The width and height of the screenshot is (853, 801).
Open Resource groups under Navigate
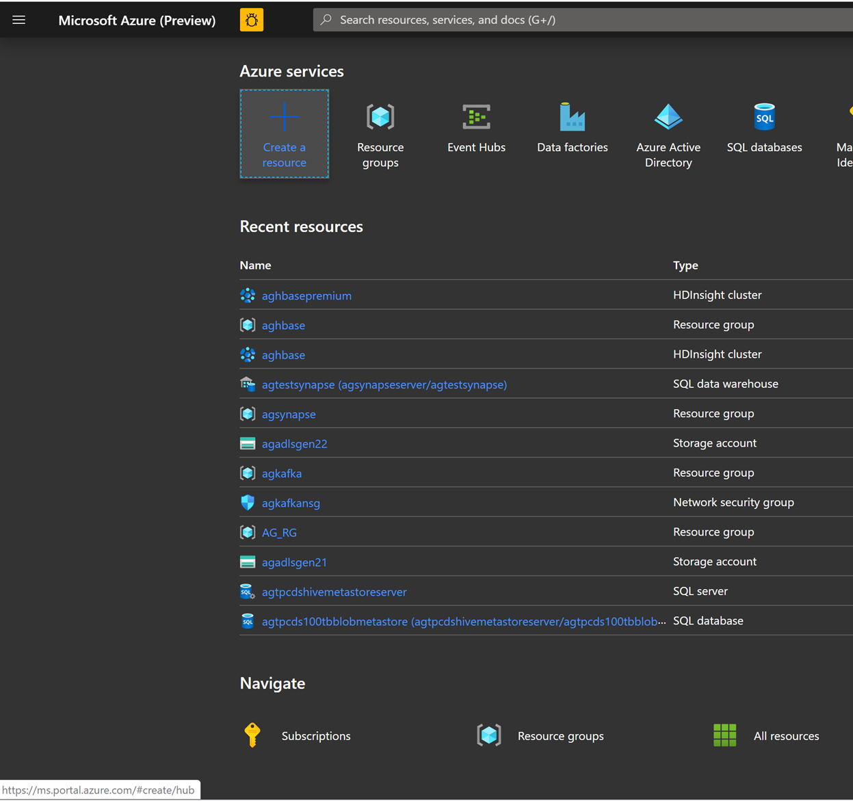click(560, 735)
